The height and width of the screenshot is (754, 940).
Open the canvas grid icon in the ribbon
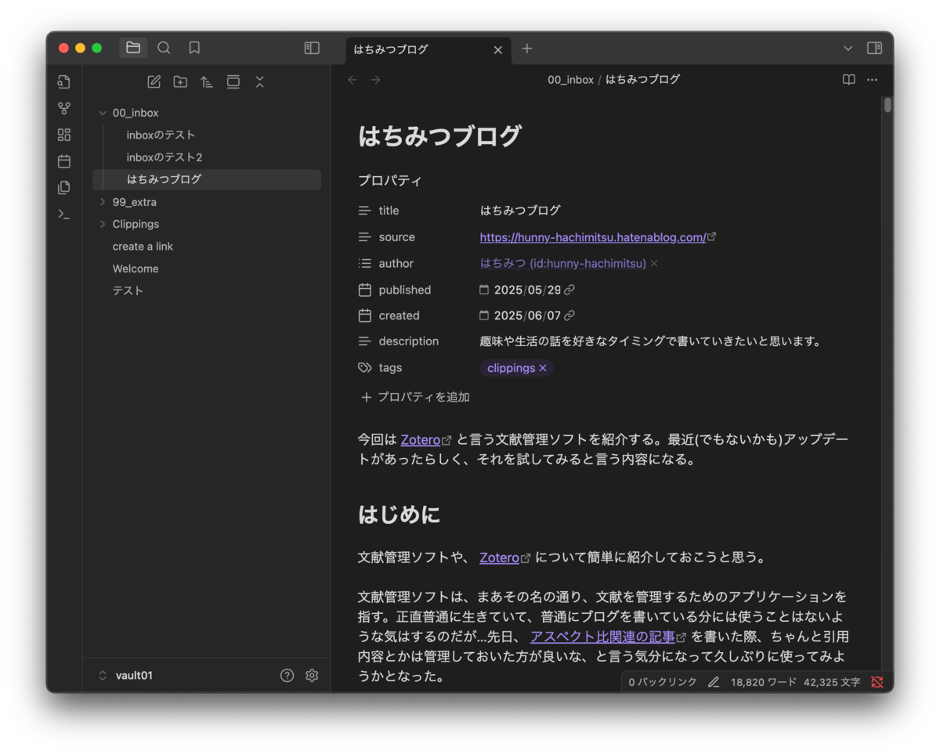click(x=63, y=135)
